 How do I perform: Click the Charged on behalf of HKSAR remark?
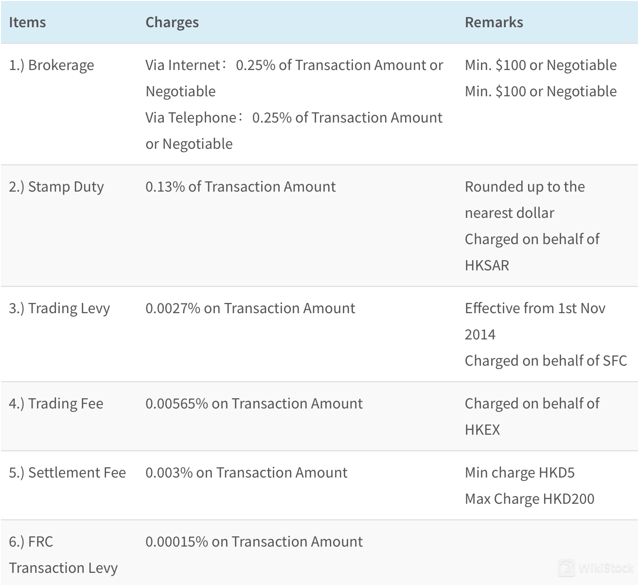pyautogui.click(x=532, y=252)
